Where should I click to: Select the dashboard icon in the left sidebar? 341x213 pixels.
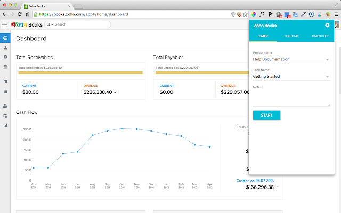(5, 38)
